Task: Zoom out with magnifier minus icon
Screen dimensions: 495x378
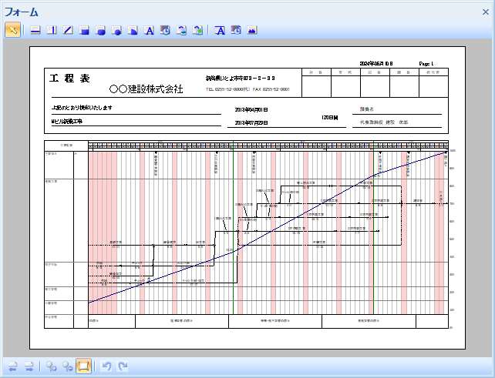Action: click(67, 366)
